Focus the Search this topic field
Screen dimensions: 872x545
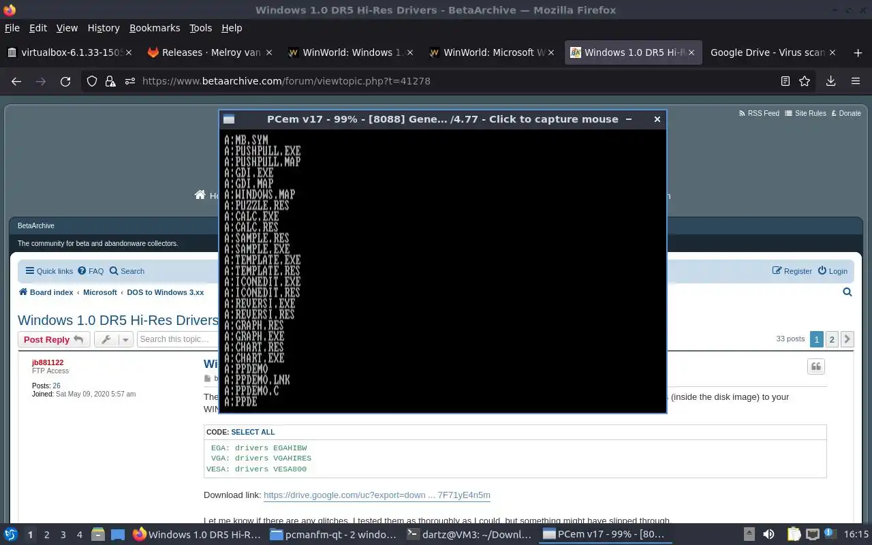pos(178,339)
